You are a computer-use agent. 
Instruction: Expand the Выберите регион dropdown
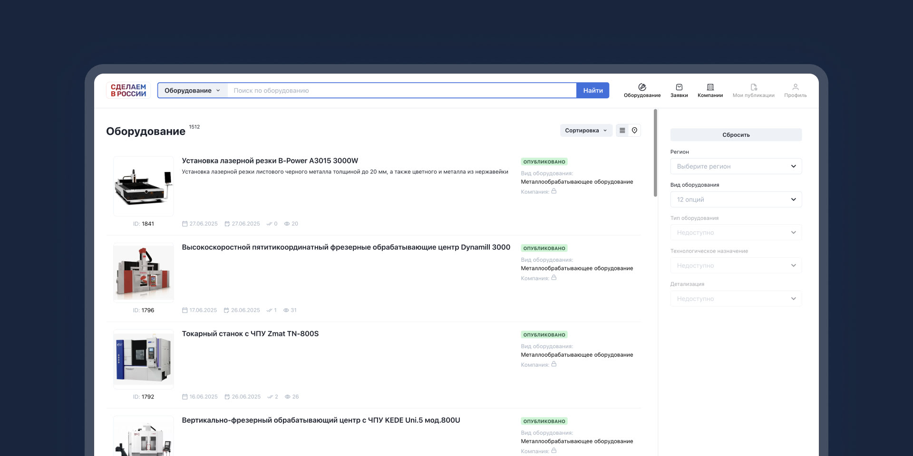[x=736, y=166]
